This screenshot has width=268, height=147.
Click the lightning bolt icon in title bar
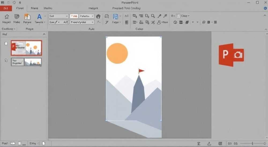click(x=20, y=3)
